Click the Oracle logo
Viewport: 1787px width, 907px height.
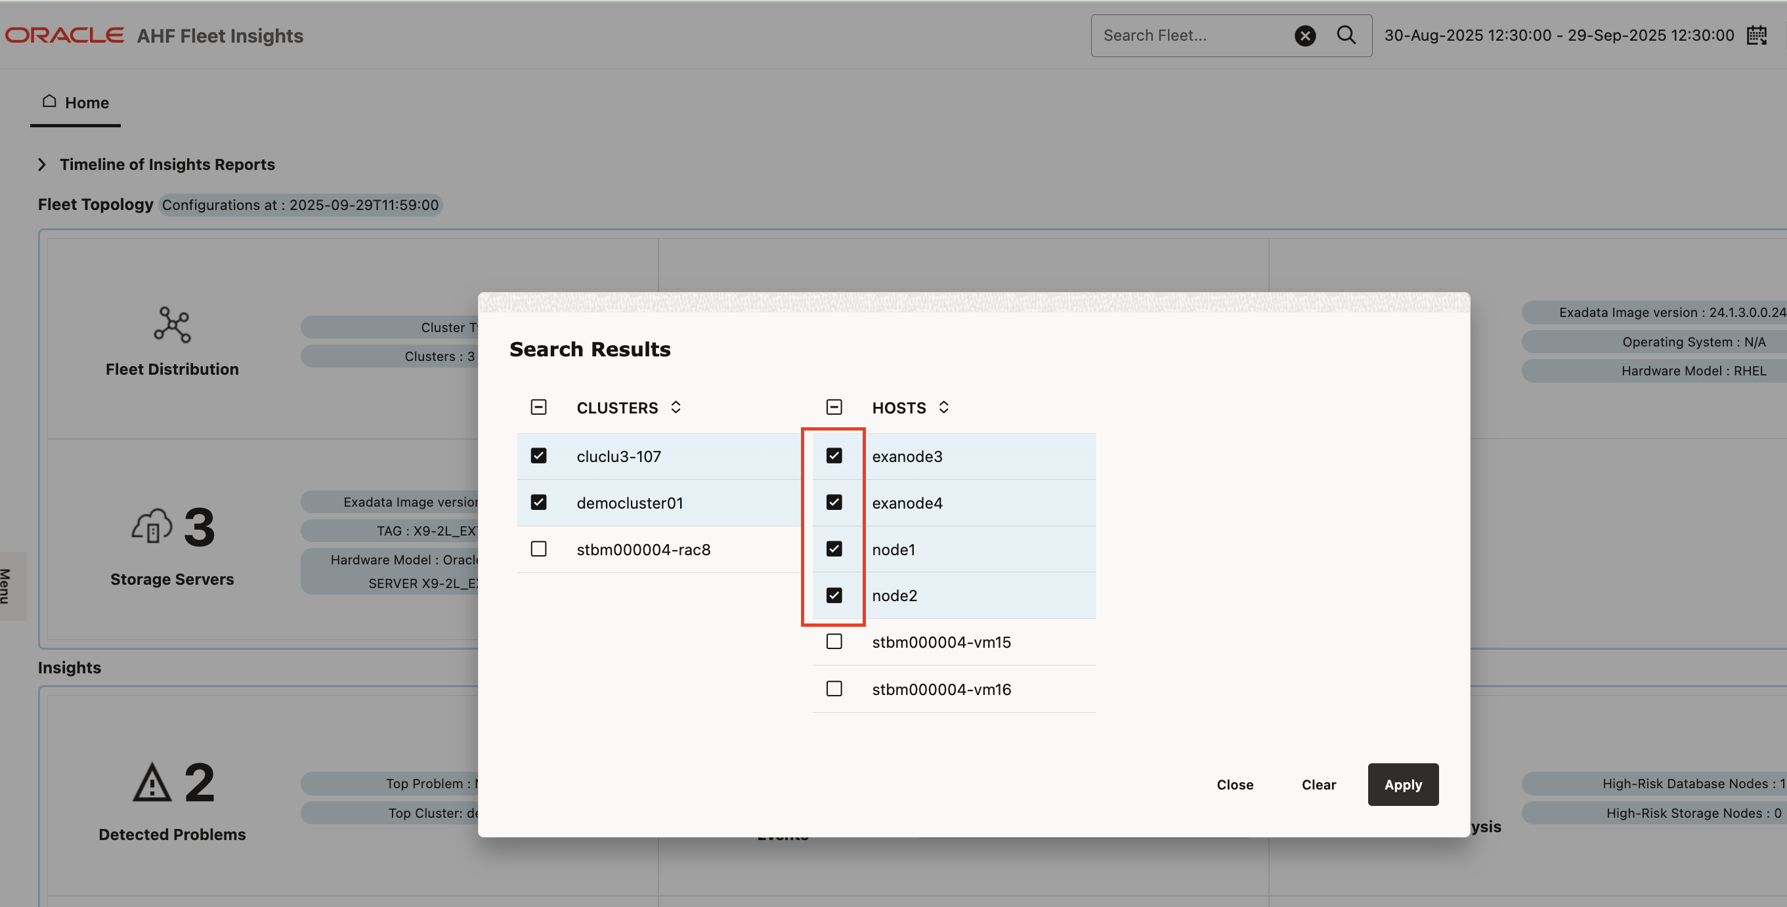click(x=64, y=34)
